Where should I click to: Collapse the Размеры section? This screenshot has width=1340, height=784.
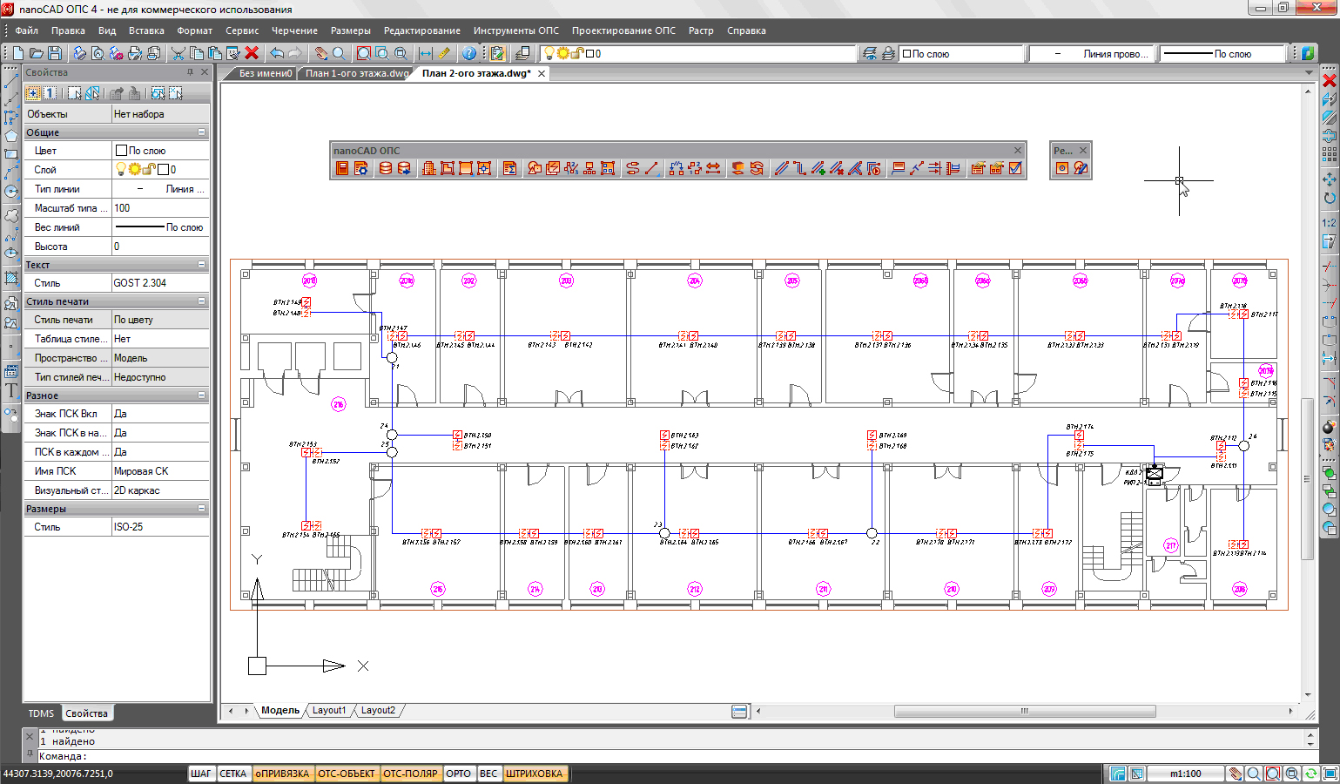(x=202, y=509)
